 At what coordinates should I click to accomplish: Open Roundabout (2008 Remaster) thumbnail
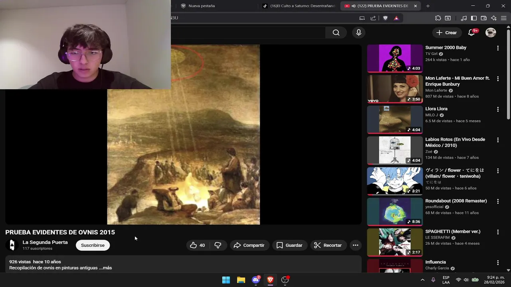tap(395, 212)
